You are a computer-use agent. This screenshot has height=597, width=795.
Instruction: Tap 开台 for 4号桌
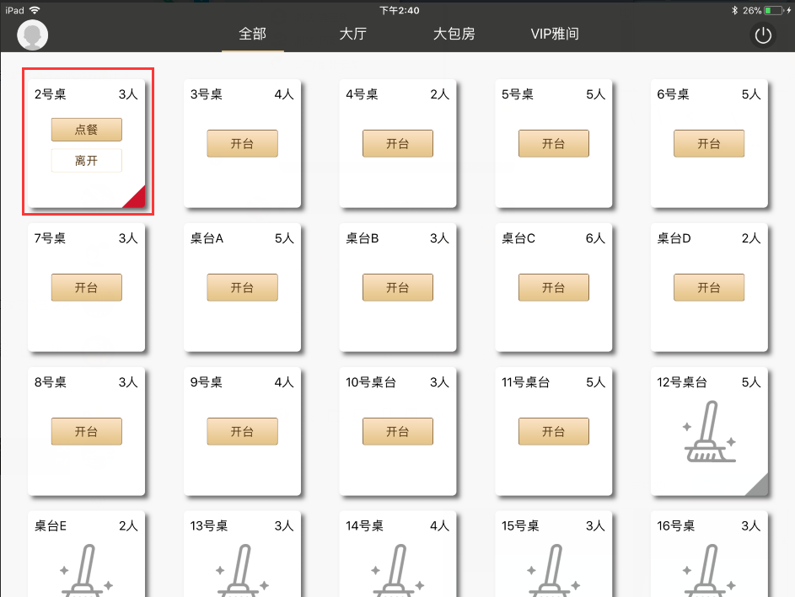pos(398,143)
